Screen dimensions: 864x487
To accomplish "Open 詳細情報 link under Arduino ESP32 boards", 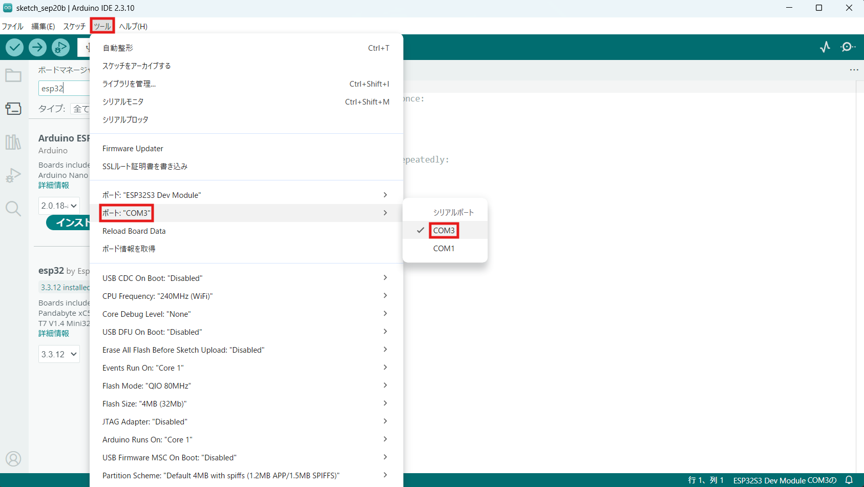I will coord(54,185).
